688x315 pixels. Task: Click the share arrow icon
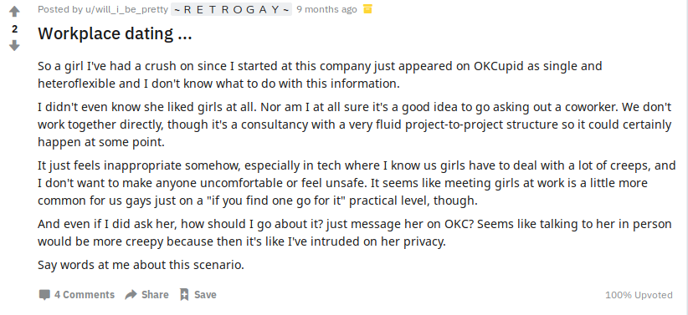coord(131,295)
